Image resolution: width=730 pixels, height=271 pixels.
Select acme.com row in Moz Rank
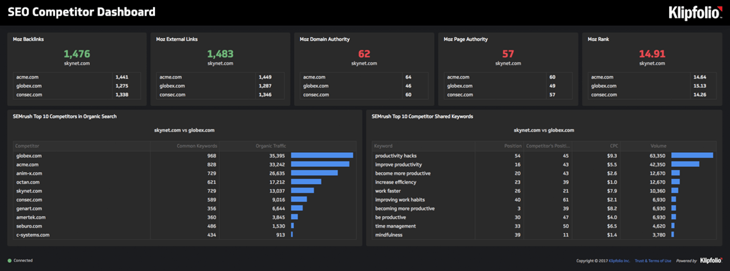(x=652, y=77)
